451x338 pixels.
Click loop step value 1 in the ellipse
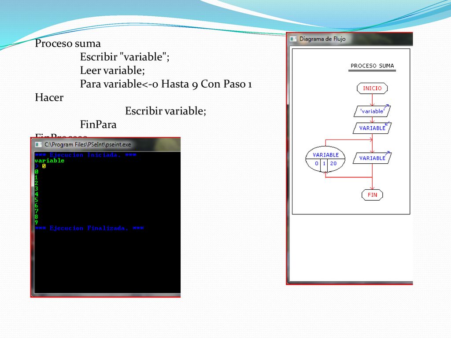pyautogui.click(x=324, y=163)
